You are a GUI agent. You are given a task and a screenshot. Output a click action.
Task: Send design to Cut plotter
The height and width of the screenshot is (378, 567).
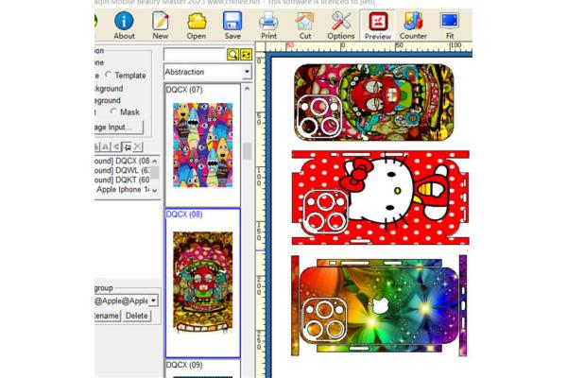(x=305, y=26)
